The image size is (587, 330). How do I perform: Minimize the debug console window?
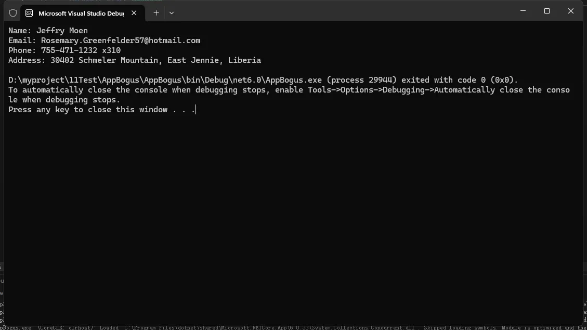coord(523,11)
